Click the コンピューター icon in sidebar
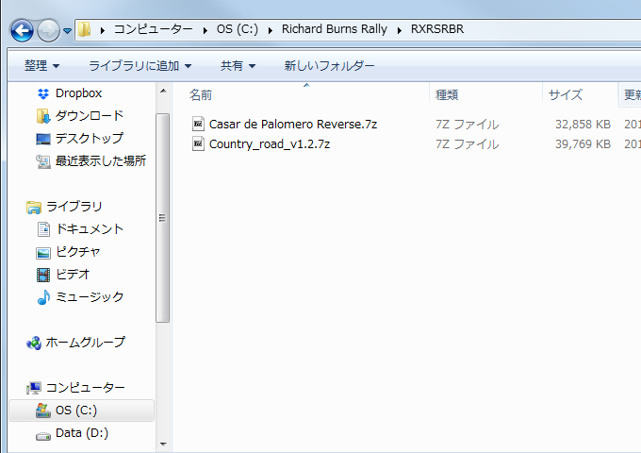 pos(34,388)
